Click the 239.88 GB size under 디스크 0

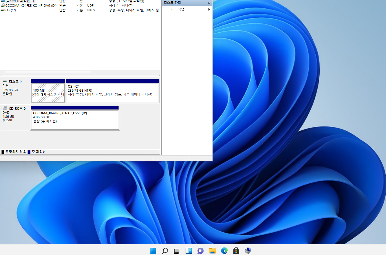click(10, 90)
